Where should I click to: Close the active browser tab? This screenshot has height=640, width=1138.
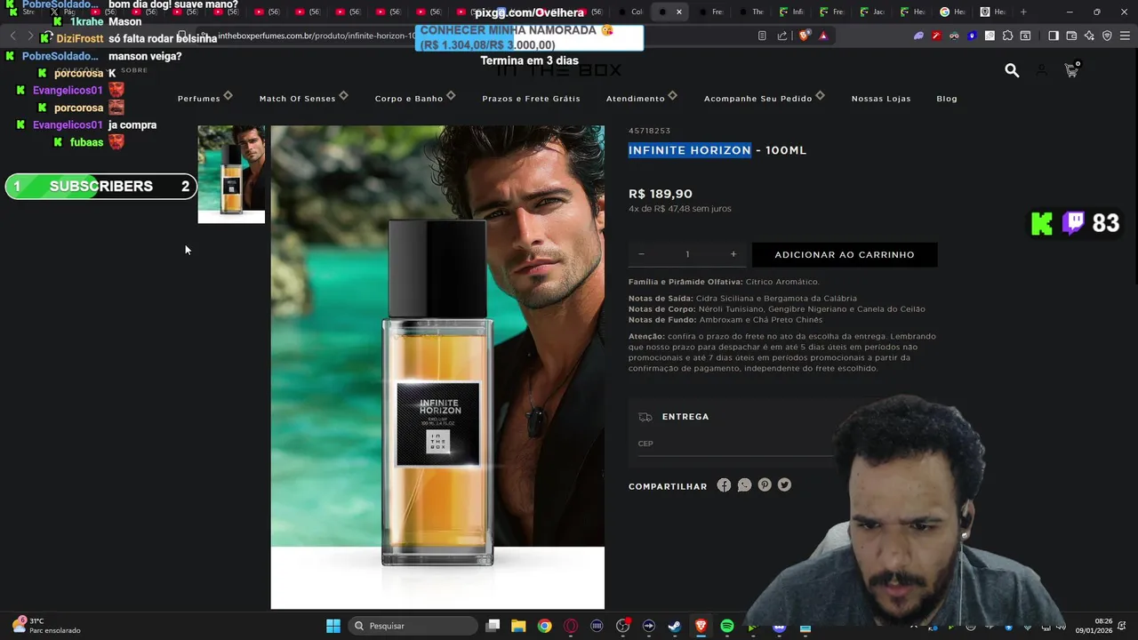[x=679, y=12]
